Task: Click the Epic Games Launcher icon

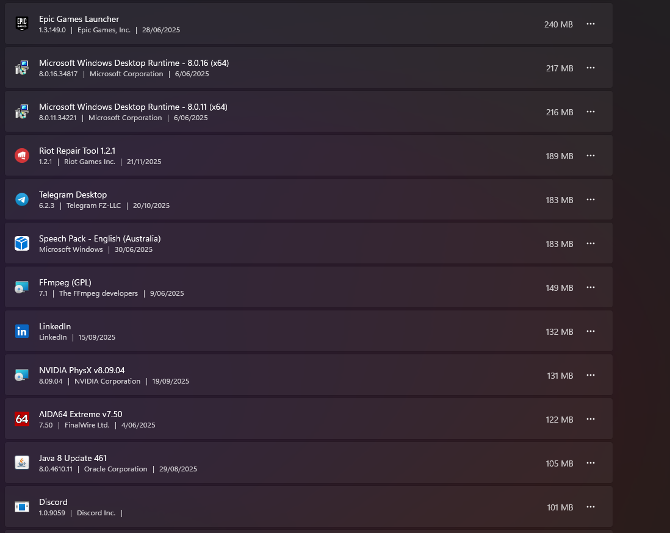Action: (22, 24)
